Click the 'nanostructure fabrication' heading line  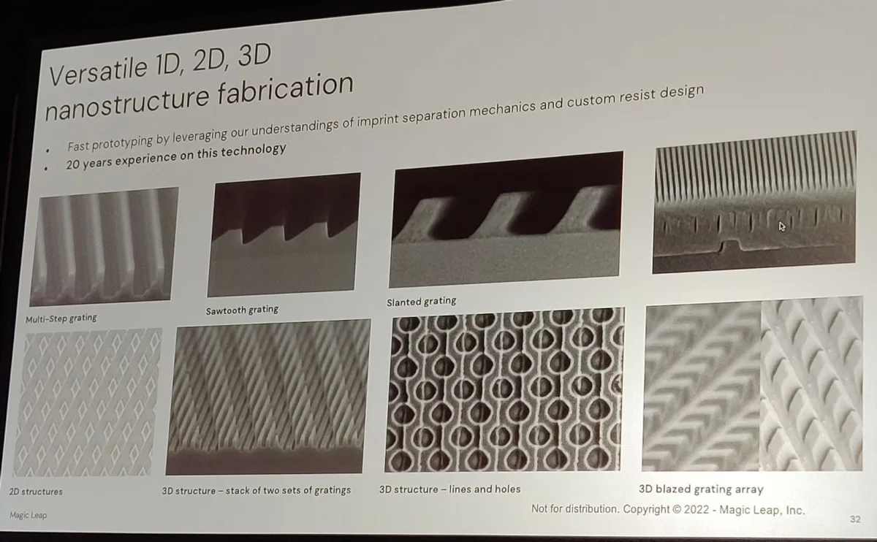pos(198,96)
